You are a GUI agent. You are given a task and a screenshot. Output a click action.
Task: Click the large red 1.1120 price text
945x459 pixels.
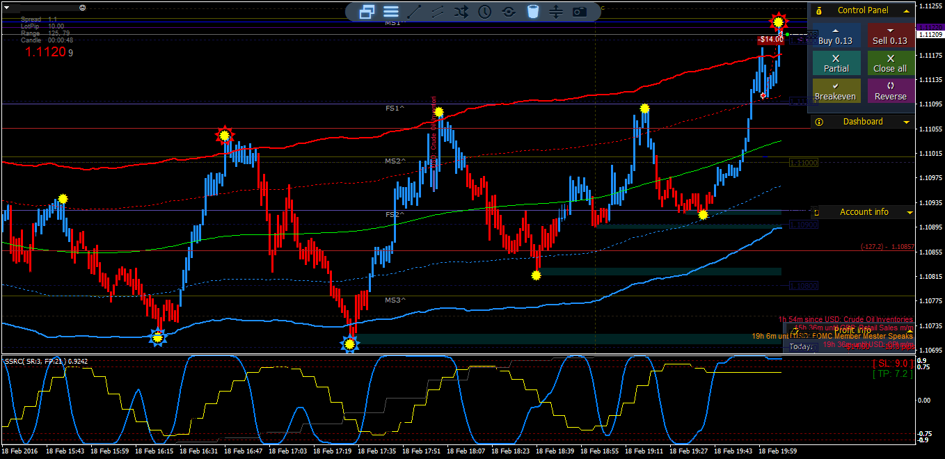click(x=46, y=51)
